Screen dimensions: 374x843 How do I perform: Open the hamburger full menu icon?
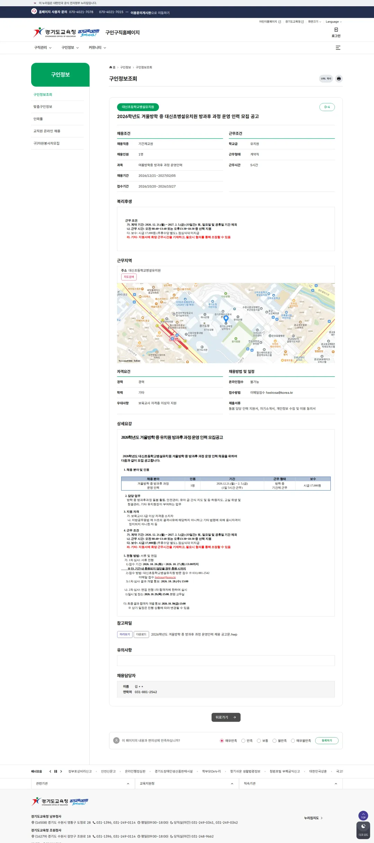(x=338, y=48)
